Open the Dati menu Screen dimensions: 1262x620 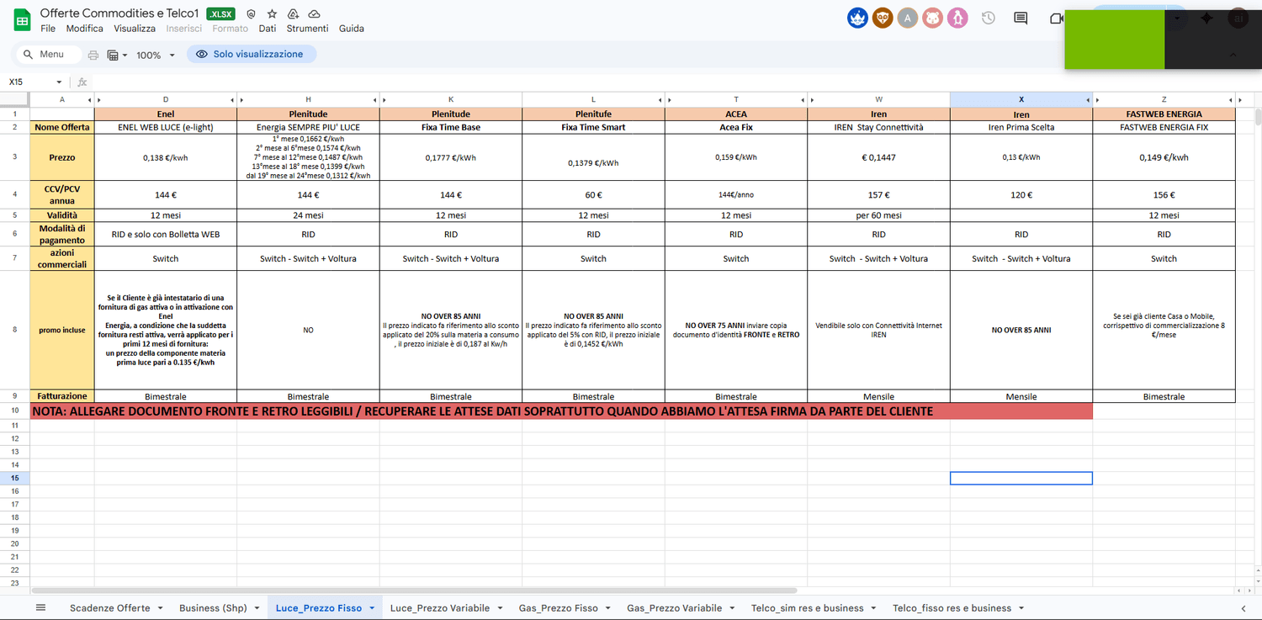pyautogui.click(x=268, y=29)
